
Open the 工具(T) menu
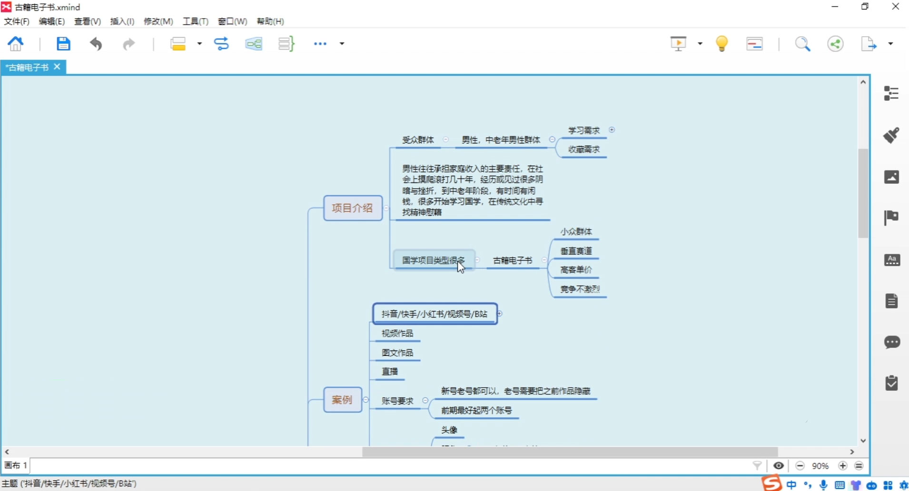pos(195,21)
